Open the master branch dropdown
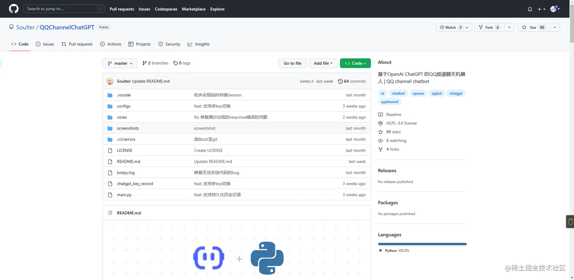Screen dimensions: 574x280 click(120, 63)
